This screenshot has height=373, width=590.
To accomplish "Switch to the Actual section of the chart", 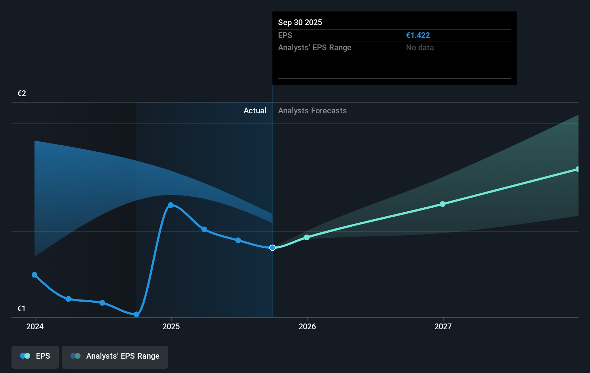I will point(255,111).
